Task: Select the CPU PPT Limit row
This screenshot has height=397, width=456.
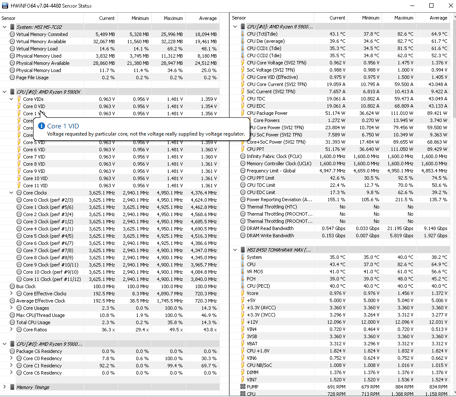Action: 340,178
